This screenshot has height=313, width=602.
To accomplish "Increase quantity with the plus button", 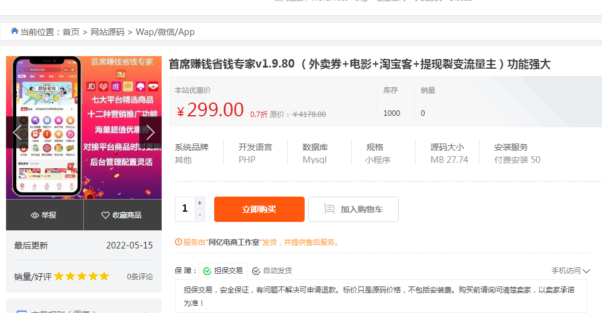I will pos(200,203).
